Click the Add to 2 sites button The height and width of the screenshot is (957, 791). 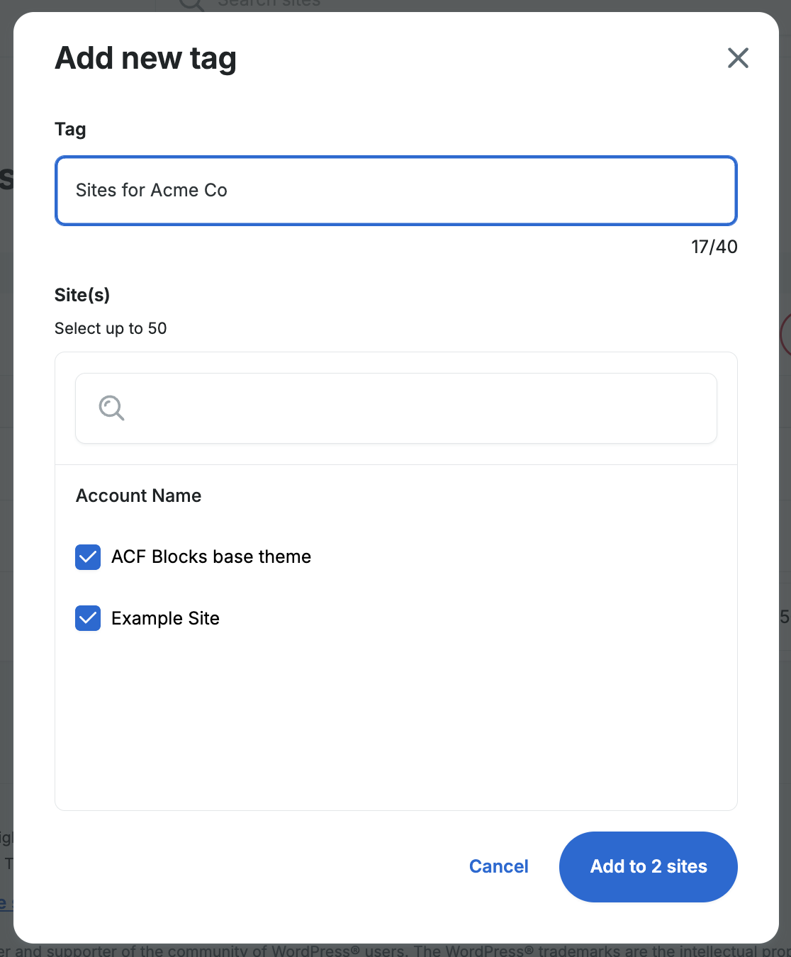[x=648, y=866]
